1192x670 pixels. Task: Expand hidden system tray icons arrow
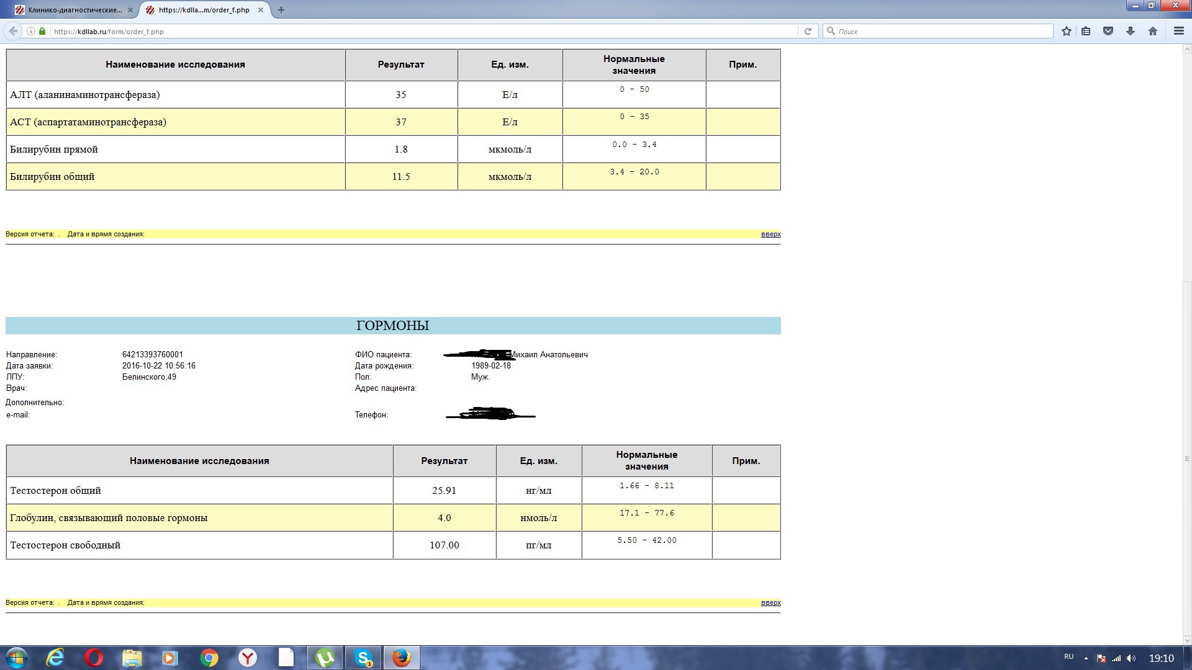(1086, 658)
